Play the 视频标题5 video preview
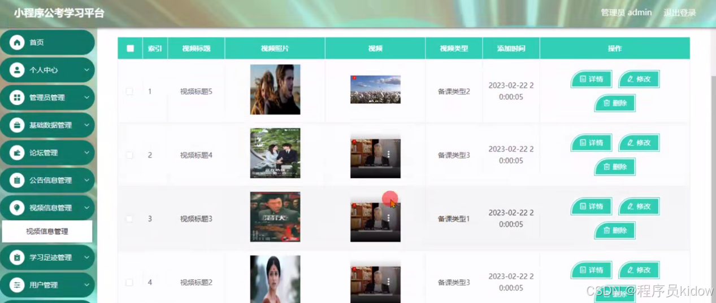 [x=375, y=89]
